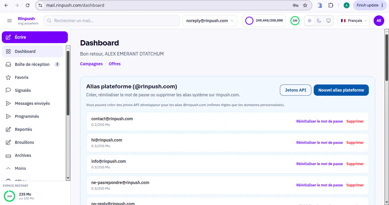
Task: Open Messages envoyés folder
Action: (33, 103)
